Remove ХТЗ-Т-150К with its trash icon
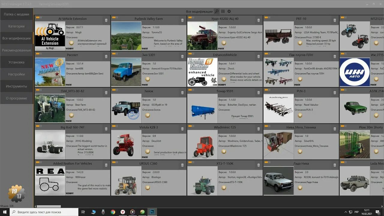 click(259, 165)
